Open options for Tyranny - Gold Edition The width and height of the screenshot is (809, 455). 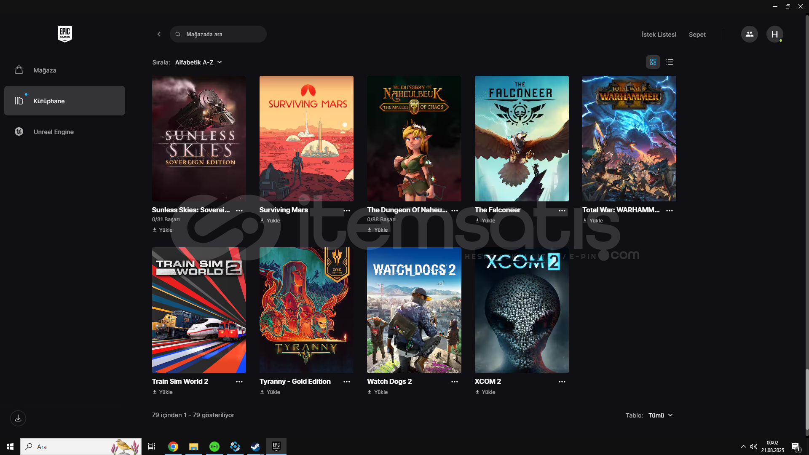point(347,382)
